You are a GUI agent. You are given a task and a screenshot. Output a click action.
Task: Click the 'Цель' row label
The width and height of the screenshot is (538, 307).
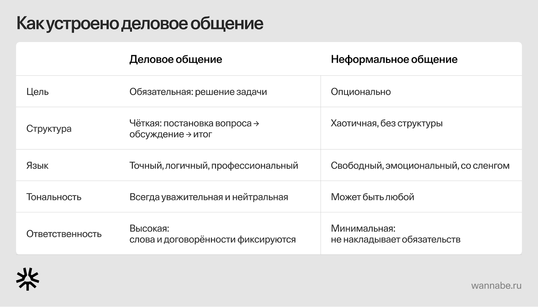pos(37,92)
